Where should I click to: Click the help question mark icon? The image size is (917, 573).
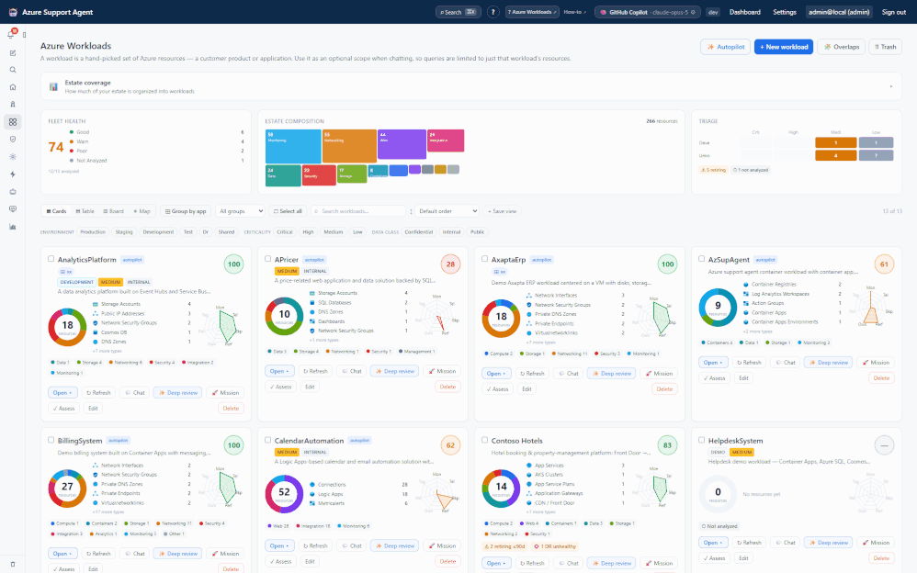click(493, 12)
